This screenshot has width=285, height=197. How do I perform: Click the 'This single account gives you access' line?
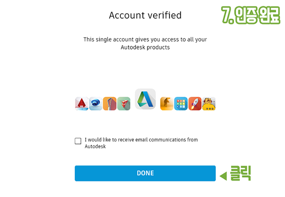click(145, 39)
